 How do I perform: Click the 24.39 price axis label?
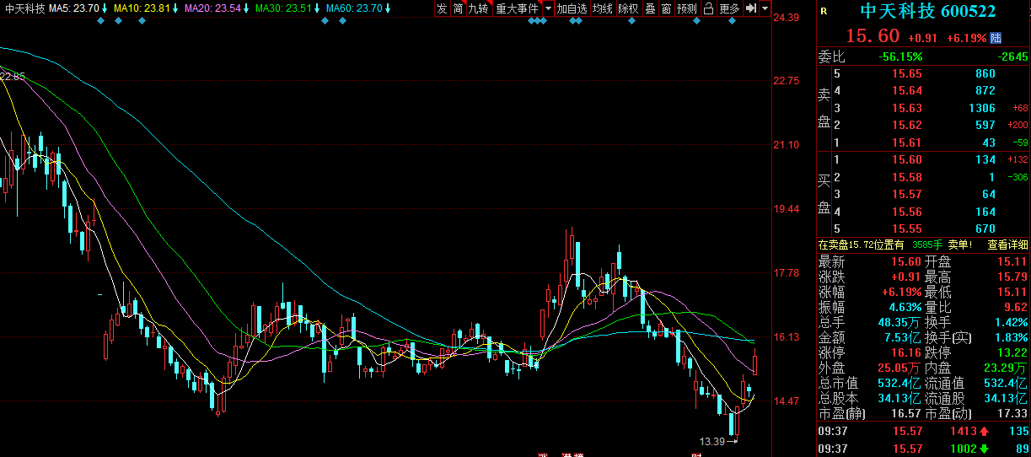pyautogui.click(x=787, y=18)
